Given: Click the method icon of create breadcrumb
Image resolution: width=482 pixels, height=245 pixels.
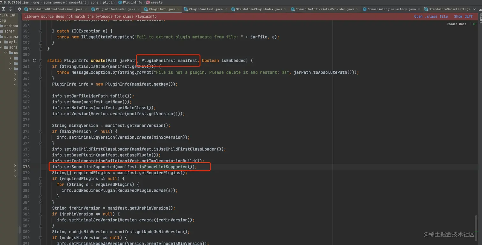Looking at the screenshot, I should (148, 2).
